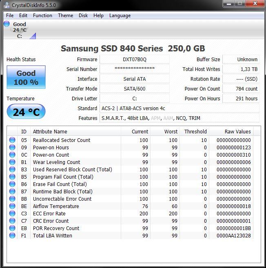This screenshot has height=268, width=266.
Task: Click the status orb for Uncorrectable Error Count
Action: (x=12, y=199)
